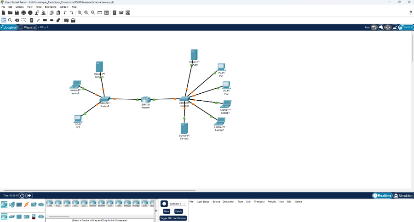Switch to Logical workspace view
The width and height of the screenshot is (414, 222).
tap(9, 28)
